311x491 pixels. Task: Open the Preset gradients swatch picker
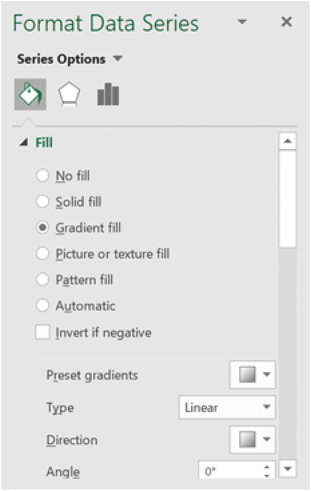[253, 375]
